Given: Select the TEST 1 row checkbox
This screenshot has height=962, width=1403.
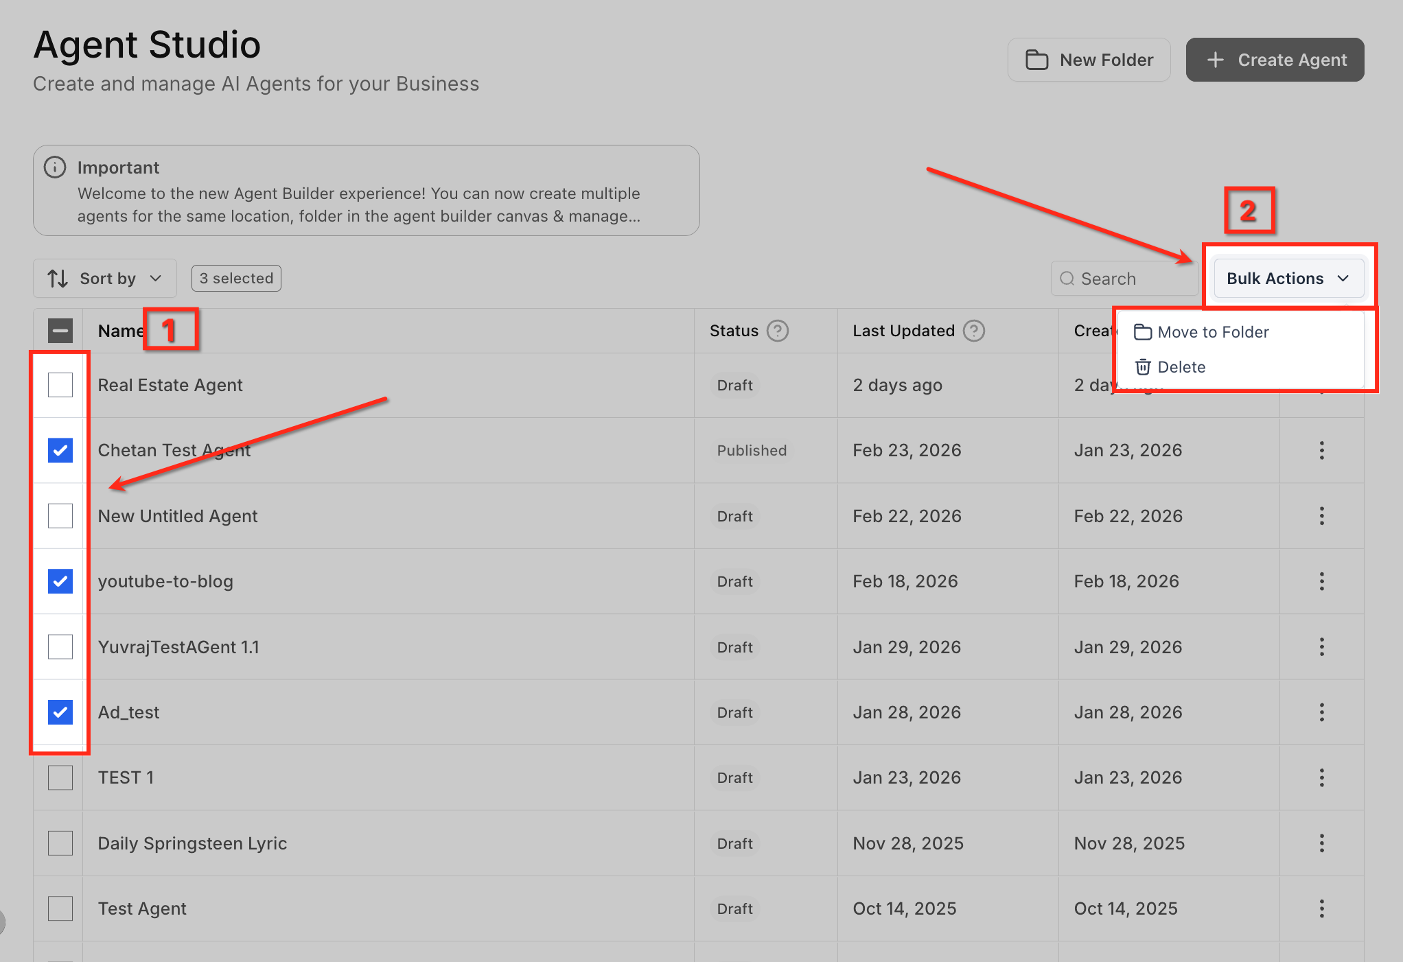Looking at the screenshot, I should click(x=60, y=778).
